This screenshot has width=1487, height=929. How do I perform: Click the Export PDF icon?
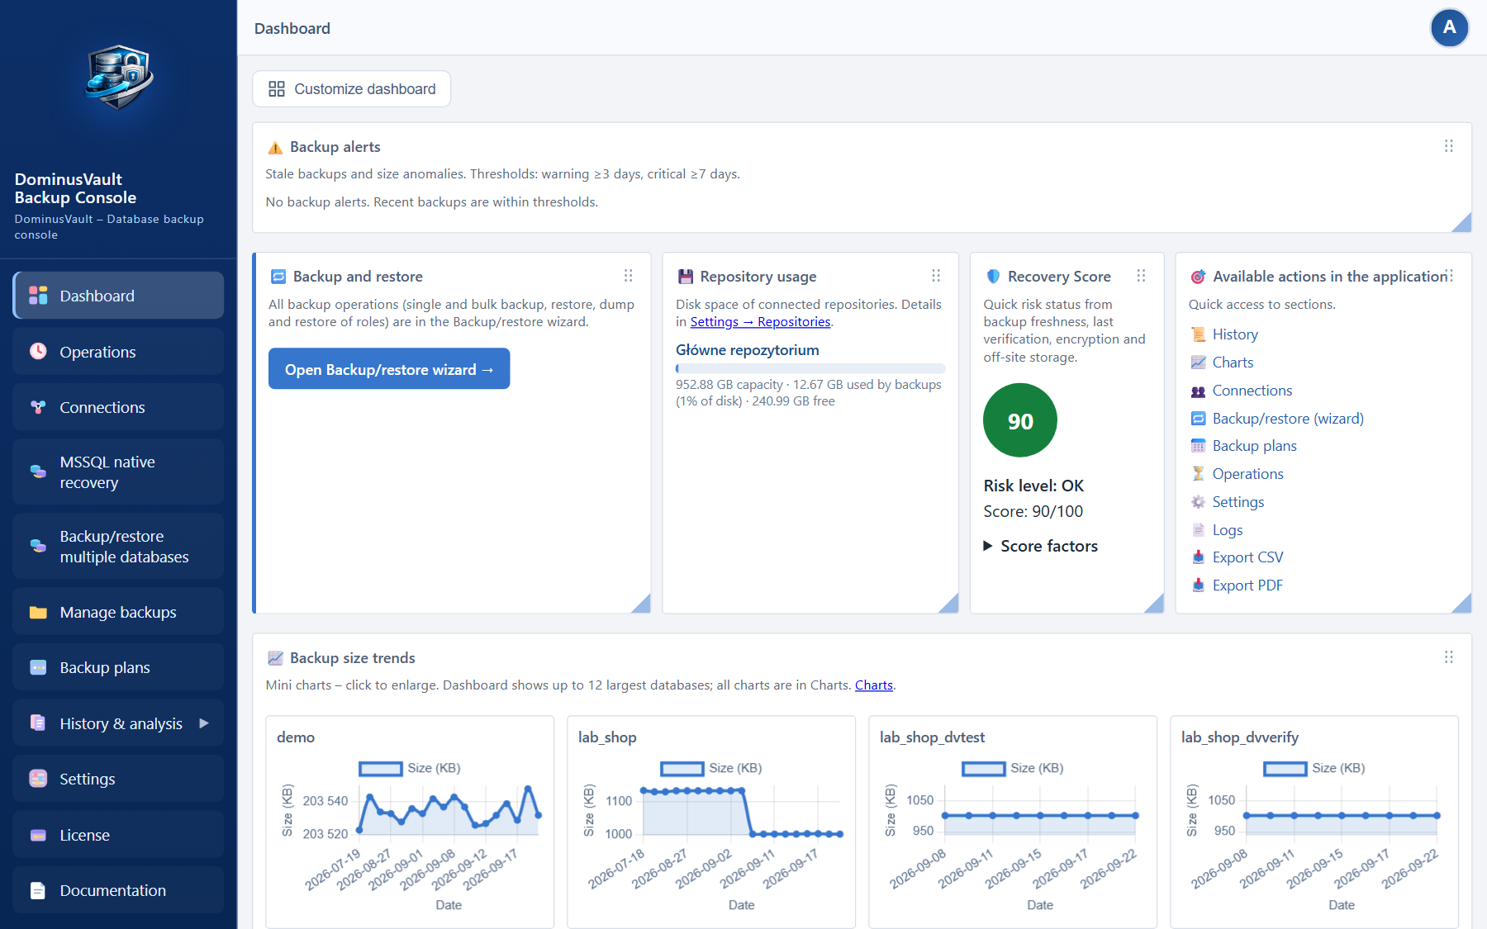point(1198,585)
